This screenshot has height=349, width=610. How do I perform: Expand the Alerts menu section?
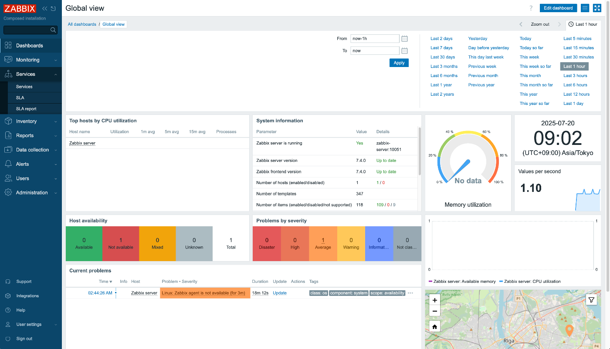point(56,164)
